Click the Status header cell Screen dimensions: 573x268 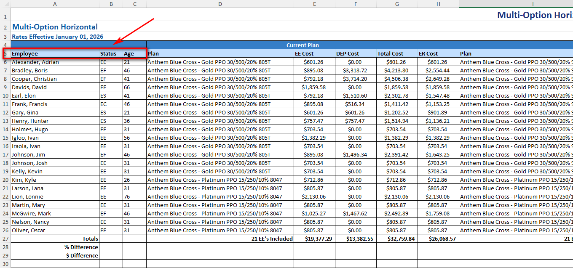pyautogui.click(x=111, y=53)
